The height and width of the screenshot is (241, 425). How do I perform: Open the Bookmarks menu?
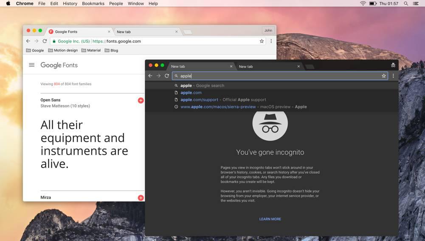[93, 3]
